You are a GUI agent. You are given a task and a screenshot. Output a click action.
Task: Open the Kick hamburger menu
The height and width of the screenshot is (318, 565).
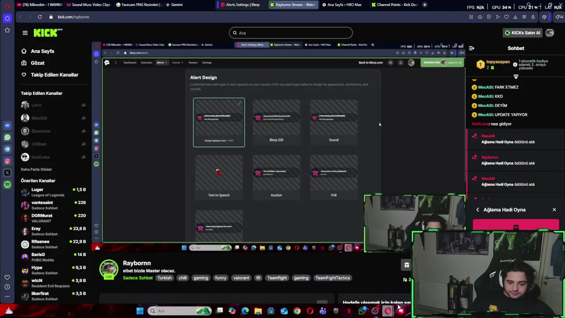click(25, 33)
